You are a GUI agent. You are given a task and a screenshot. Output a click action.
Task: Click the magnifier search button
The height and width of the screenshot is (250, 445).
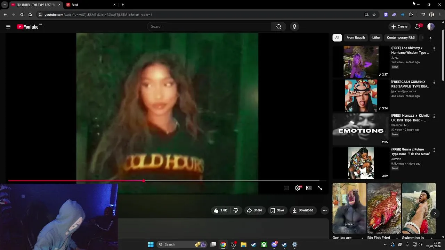279,27
